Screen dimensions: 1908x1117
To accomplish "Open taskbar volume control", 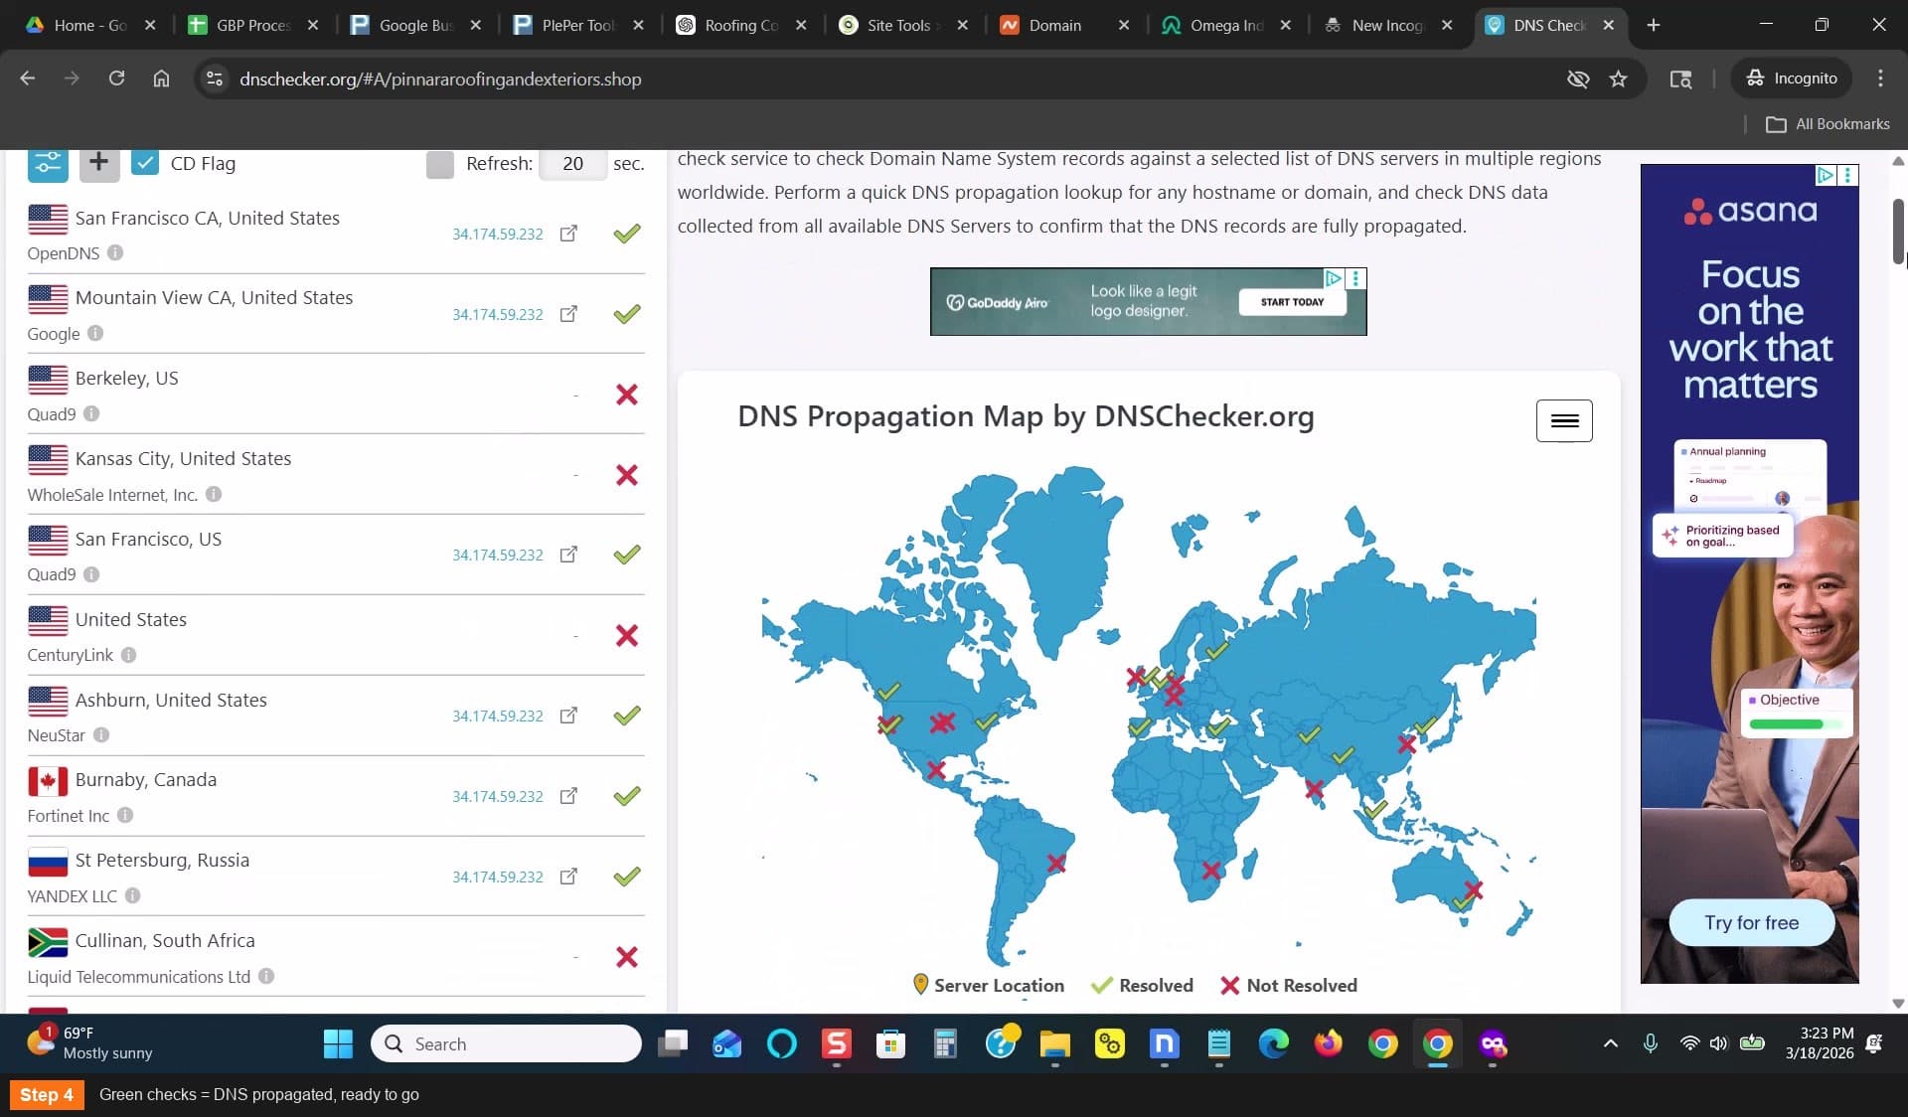I will [1718, 1043].
